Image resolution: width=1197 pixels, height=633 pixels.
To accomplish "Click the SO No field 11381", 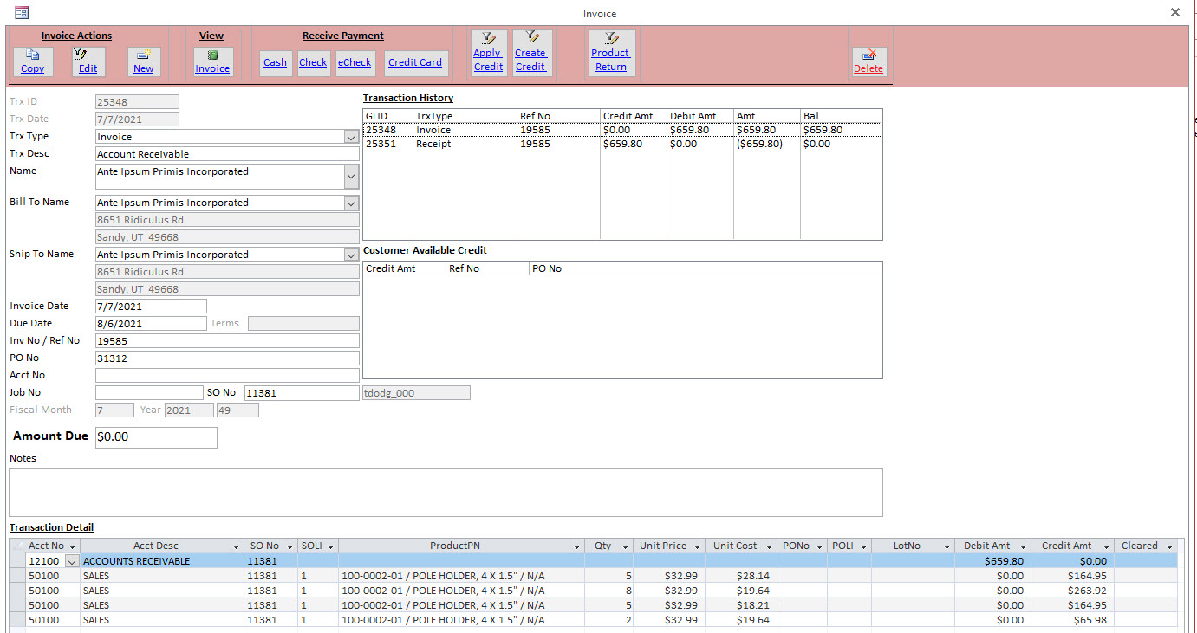I will (302, 392).
